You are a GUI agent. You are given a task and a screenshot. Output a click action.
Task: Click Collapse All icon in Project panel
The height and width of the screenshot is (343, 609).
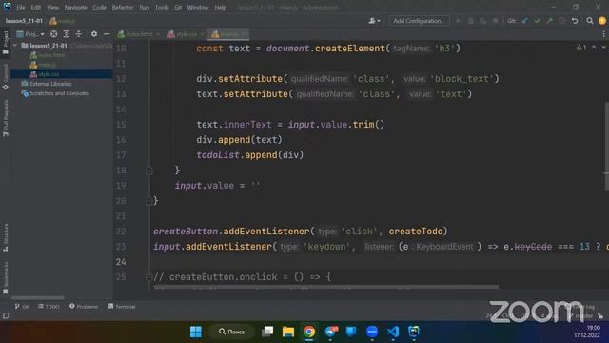click(x=79, y=34)
